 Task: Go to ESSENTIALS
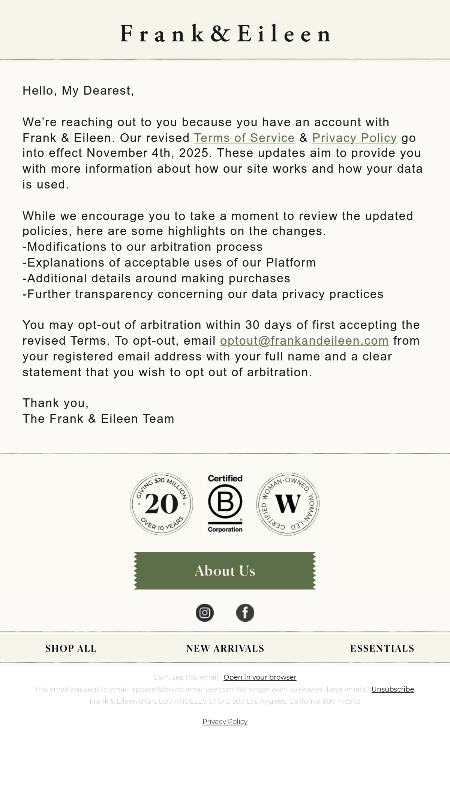click(x=382, y=648)
